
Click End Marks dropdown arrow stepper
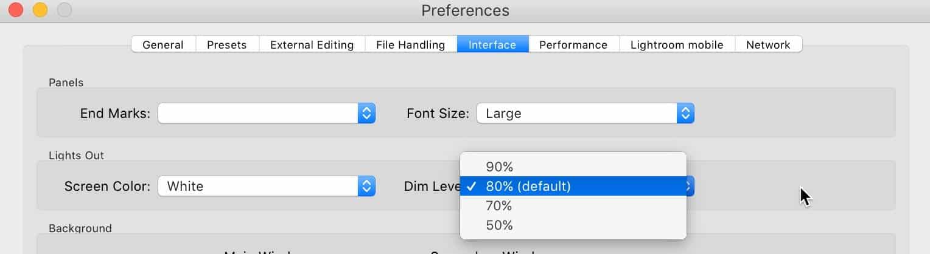point(366,113)
